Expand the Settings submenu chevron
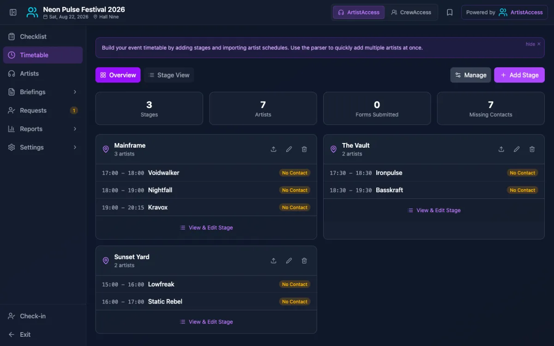Image resolution: width=554 pixels, height=346 pixels. coord(75,147)
